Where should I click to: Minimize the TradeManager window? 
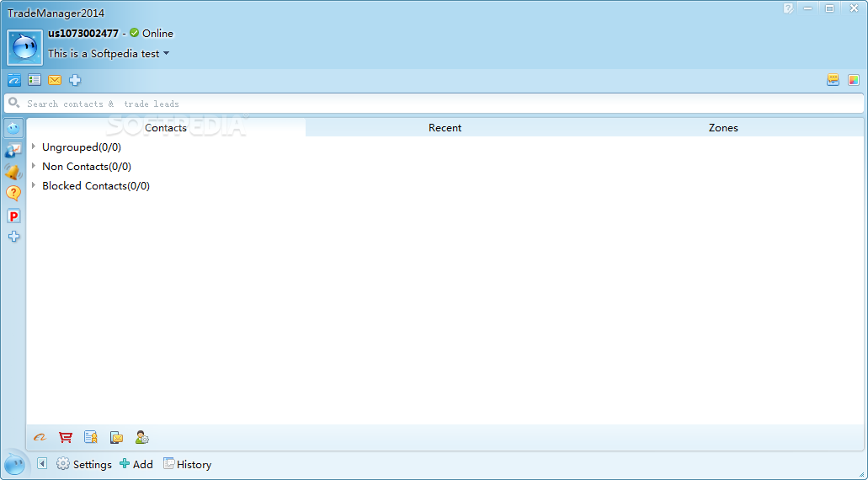tap(809, 8)
